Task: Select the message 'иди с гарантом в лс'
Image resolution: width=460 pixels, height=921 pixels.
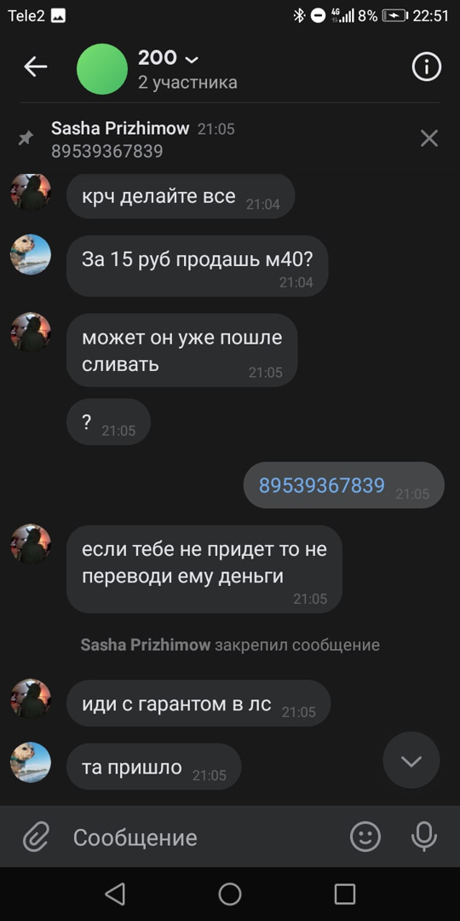Action: [x=198, y=704]
